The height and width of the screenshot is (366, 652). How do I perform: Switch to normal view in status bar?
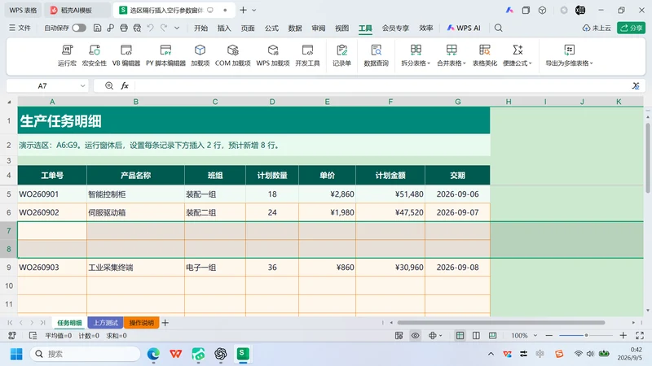[460, 335]
